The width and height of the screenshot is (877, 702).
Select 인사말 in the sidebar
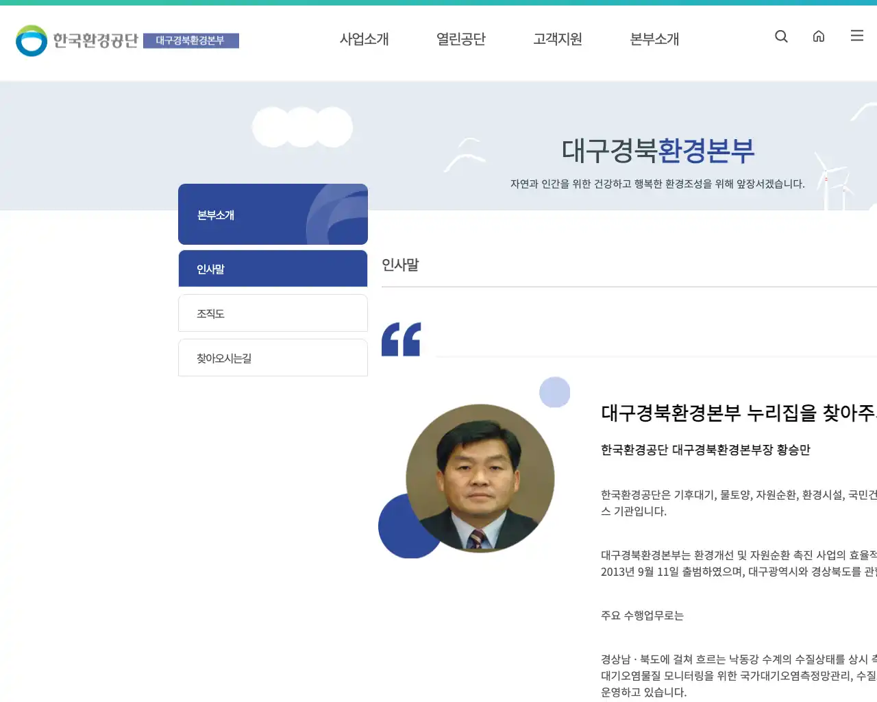tap(273, 268)
